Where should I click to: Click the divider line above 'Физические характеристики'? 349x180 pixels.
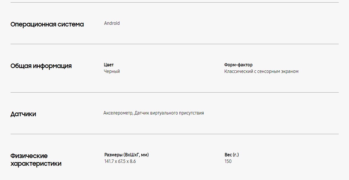174,134
